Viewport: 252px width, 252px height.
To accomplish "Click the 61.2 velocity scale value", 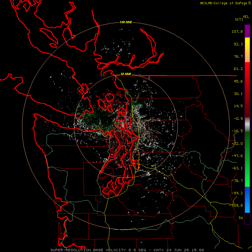I will (238, 69).
